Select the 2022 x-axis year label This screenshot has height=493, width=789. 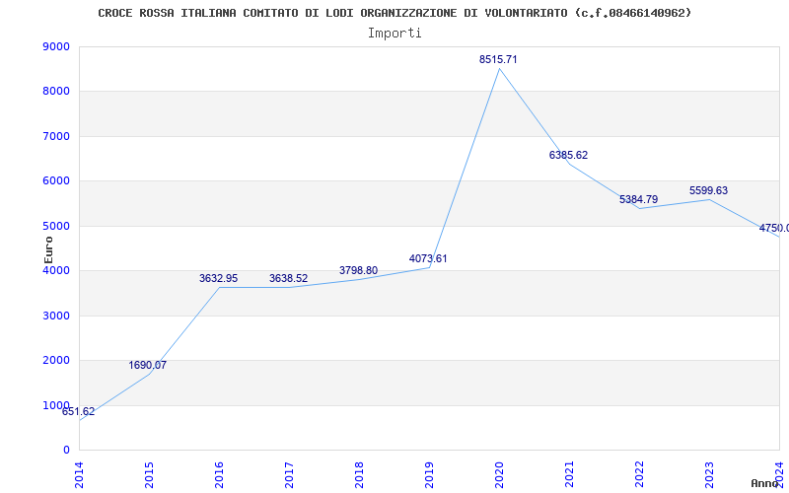[x=639, y=475]
